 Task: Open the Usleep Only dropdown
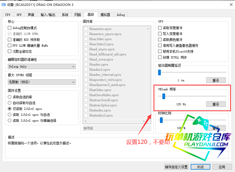(x=42, y=66)
